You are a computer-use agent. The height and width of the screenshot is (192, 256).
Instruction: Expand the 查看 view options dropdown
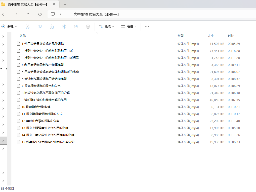(x=129, y=27)
